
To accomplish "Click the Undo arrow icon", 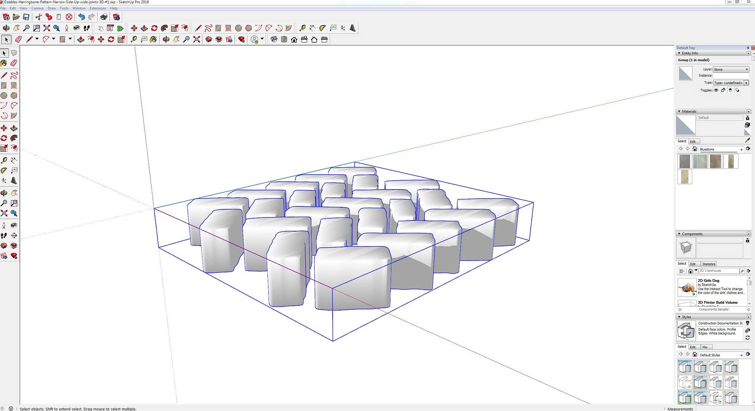I will (x=81, y=17).
